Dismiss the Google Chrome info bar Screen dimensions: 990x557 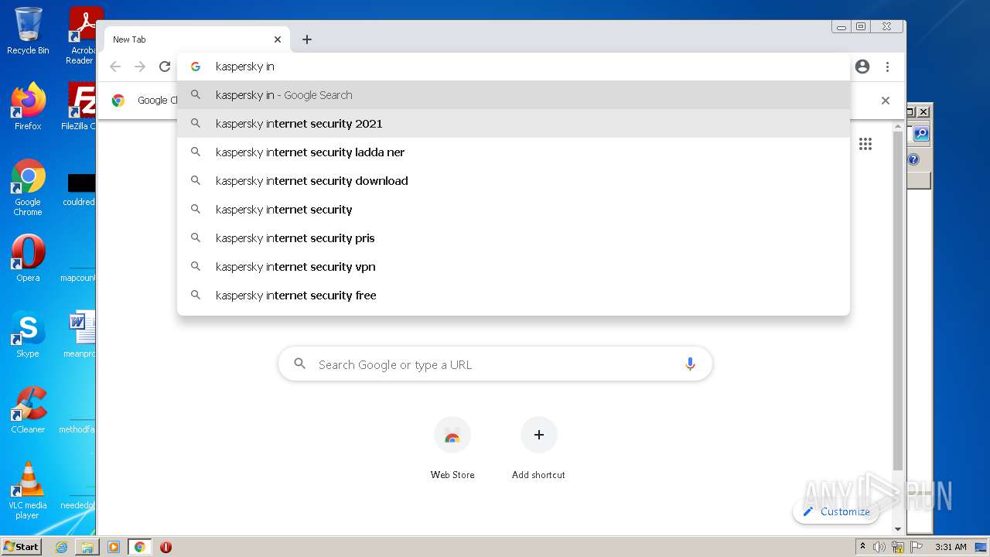[x=886, y=101]
